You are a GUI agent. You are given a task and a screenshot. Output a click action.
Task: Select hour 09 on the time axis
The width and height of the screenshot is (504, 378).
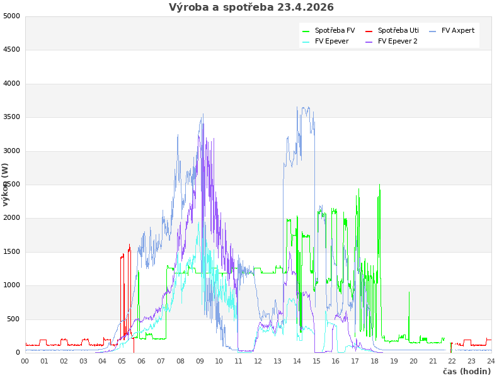click(x=200, y=361)
